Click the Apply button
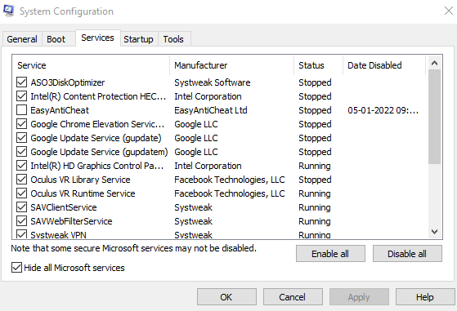The image size is (457, 311). (x=359, y=297)
